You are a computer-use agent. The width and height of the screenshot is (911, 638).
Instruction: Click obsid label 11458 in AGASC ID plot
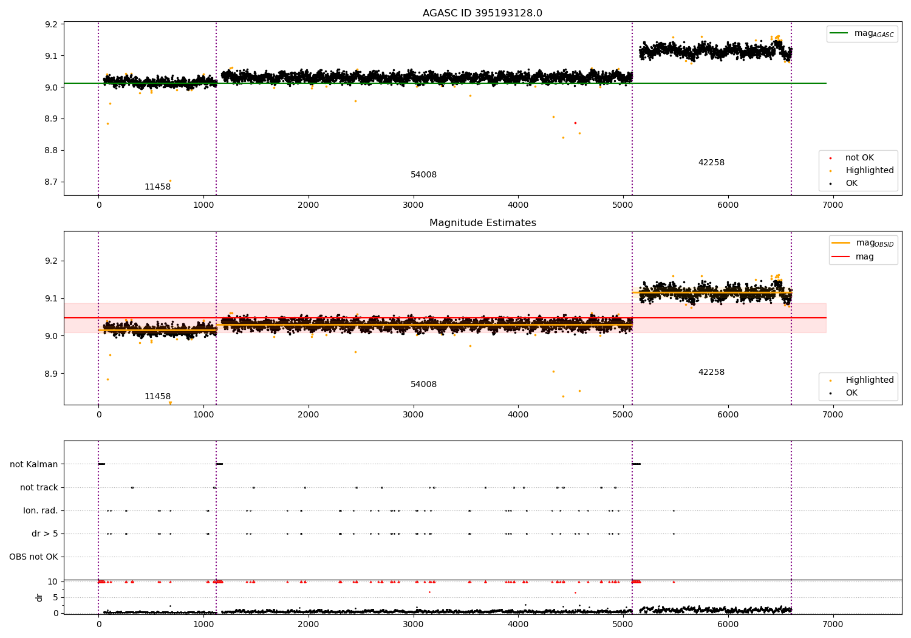157,187
